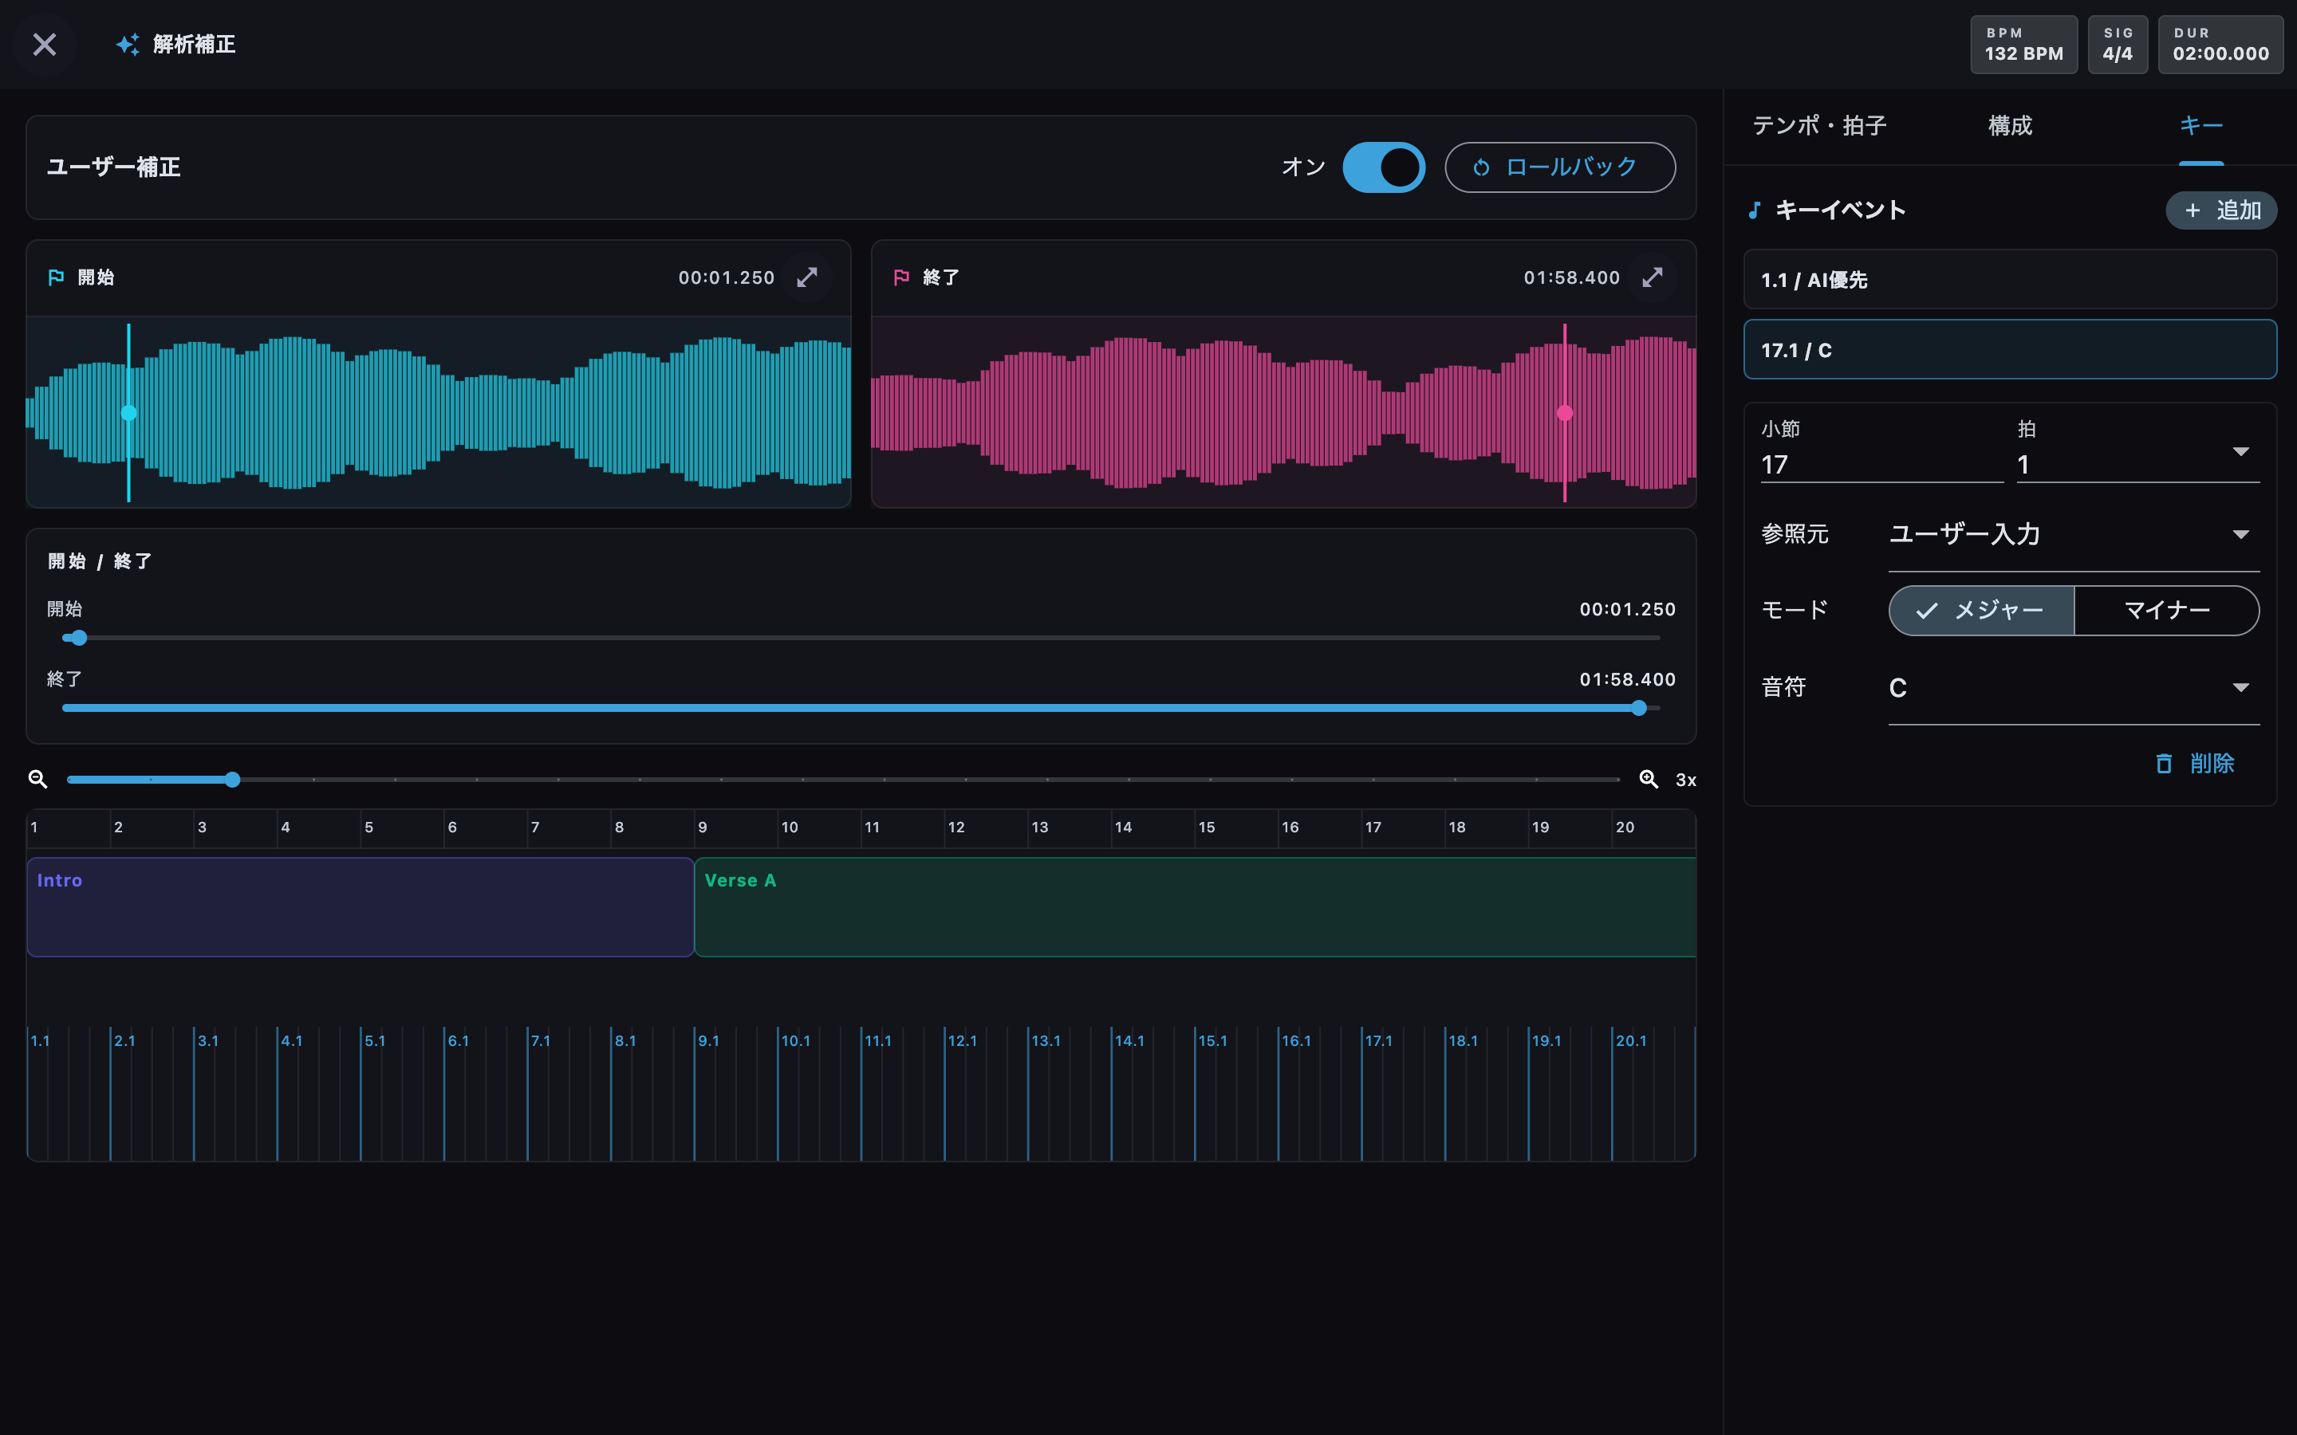Select the マイナー mode option
The height and width of the screenshot is (1435, 2297).
pyautogui.click(x=2167, y=610)
